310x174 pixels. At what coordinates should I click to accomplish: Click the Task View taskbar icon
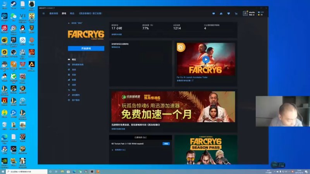56,172
